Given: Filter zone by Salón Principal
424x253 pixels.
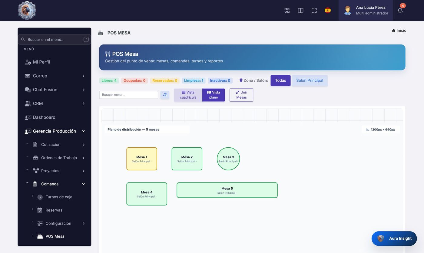Looking at the screenshot, I should pyautogui.click(x=310, y=80).
